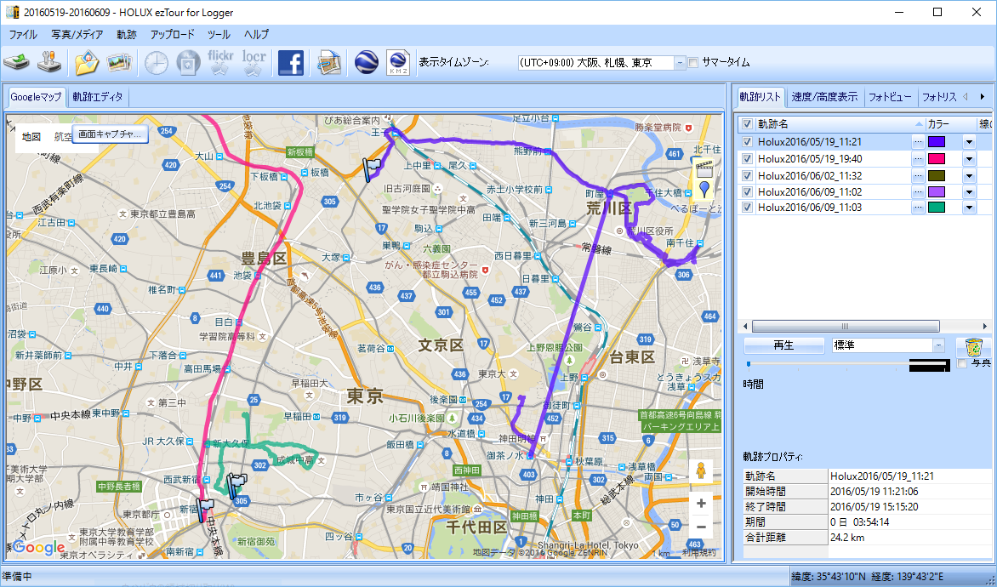997x587 pixels.
Task: Open color dropdown for Holux2016/06/02_11:32
Action: click(x=969, y=175)
